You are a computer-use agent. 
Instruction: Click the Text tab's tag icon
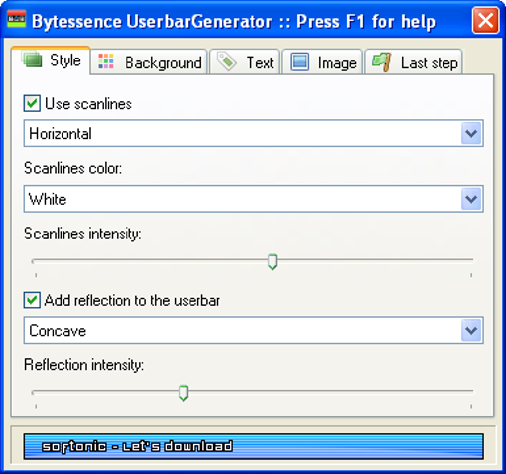(227, 62)
